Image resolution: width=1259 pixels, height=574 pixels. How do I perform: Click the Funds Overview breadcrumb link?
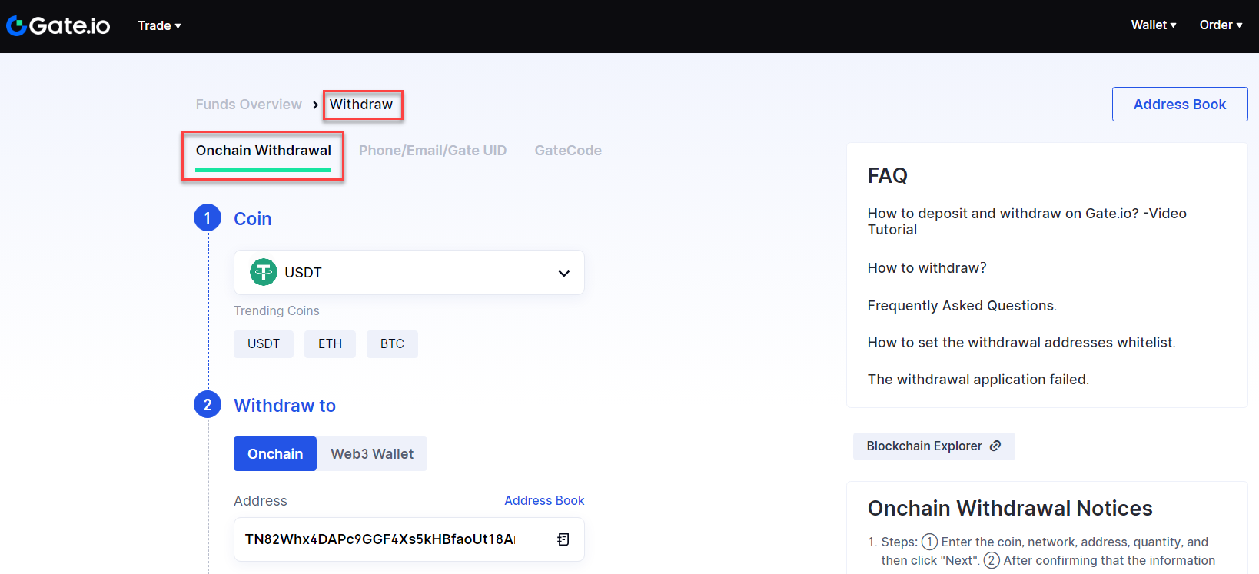[248, 105]
